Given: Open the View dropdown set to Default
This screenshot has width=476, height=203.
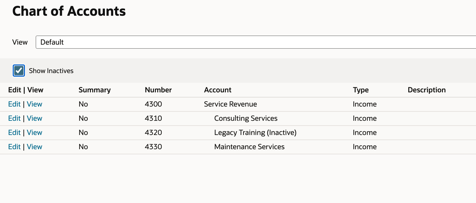Looking at the screenshot, I should [x=256, y=42].
